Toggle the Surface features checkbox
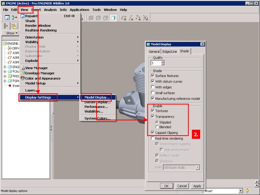260x195 pixels. point(153,76)
